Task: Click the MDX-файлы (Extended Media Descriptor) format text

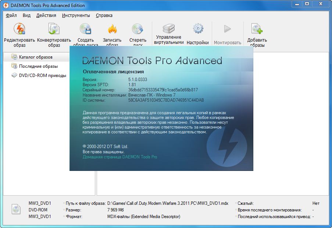Action: coord(144,217)
